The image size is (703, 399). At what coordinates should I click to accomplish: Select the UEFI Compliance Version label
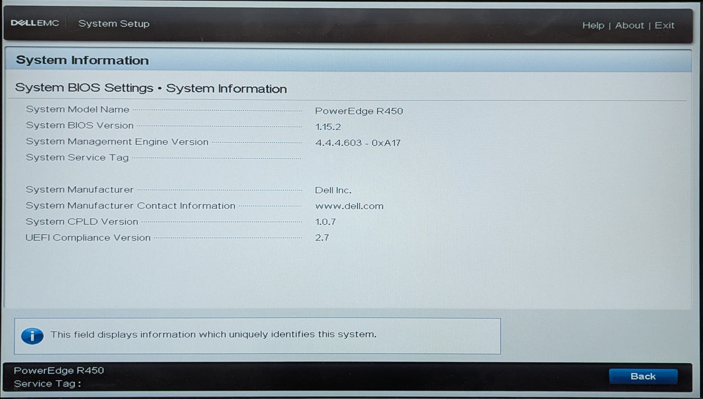(88, 238)
